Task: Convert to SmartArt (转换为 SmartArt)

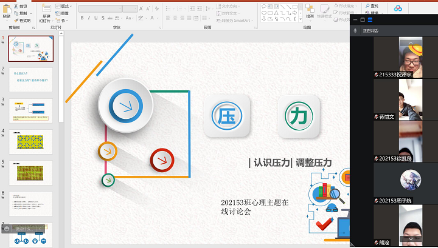Action: point(235,21)
